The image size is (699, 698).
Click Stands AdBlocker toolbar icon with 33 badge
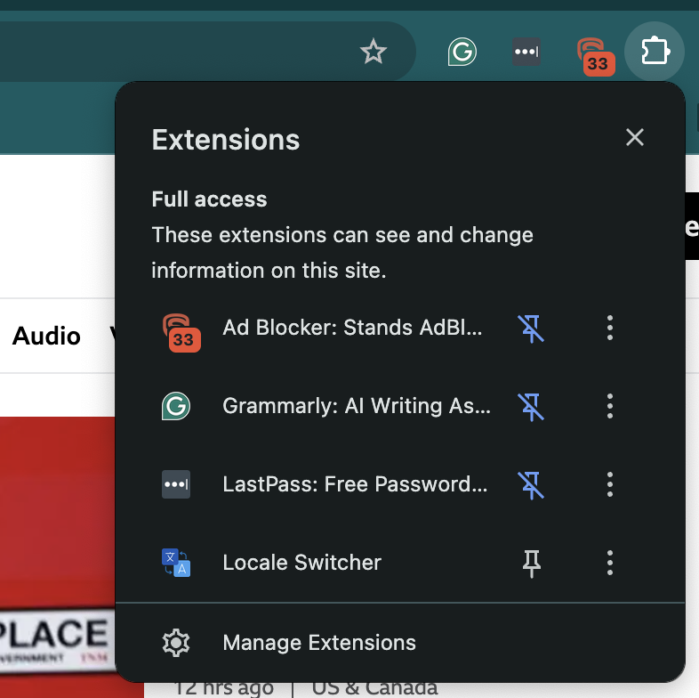[x=592, y=53]
